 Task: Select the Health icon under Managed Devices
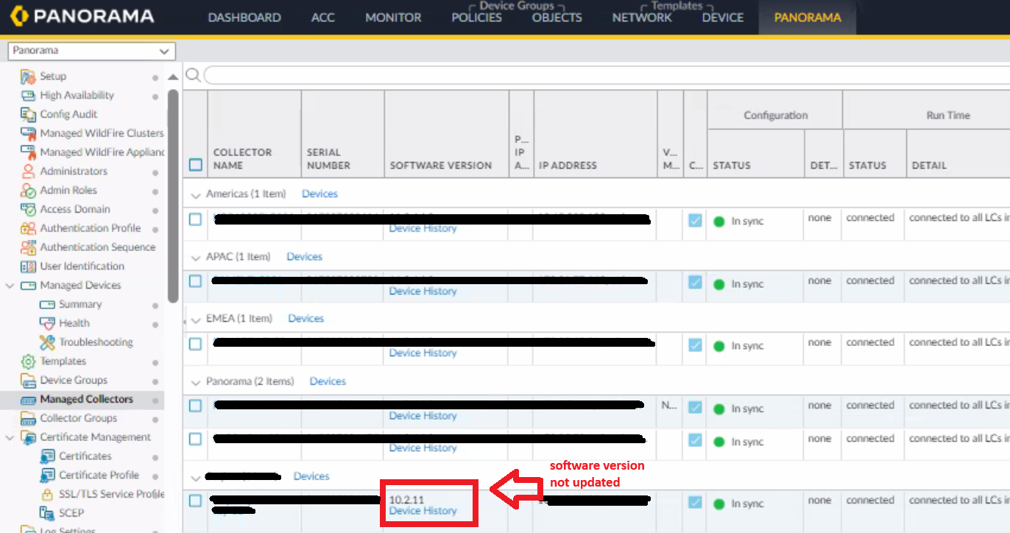(x=47, y=323)
